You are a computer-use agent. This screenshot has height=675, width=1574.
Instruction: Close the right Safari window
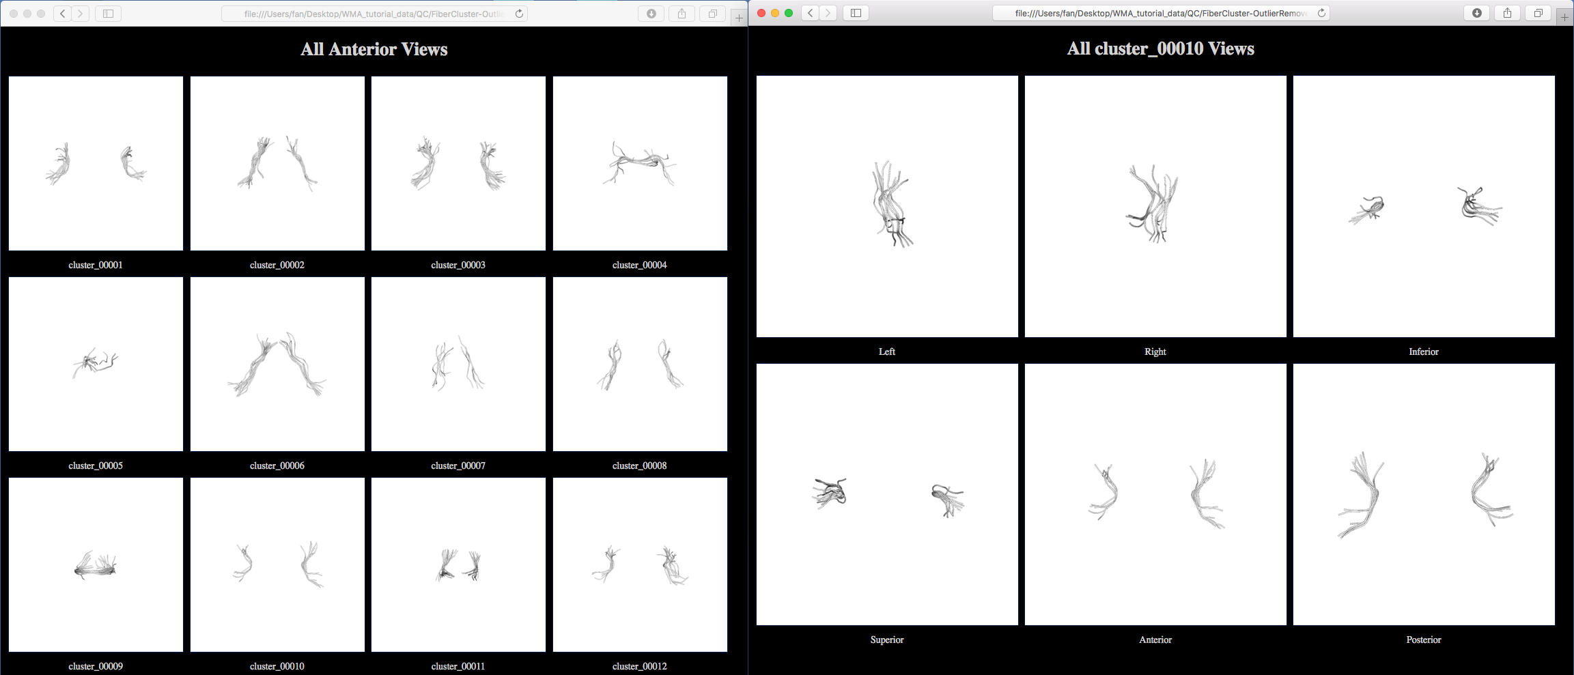click(761, 13)
